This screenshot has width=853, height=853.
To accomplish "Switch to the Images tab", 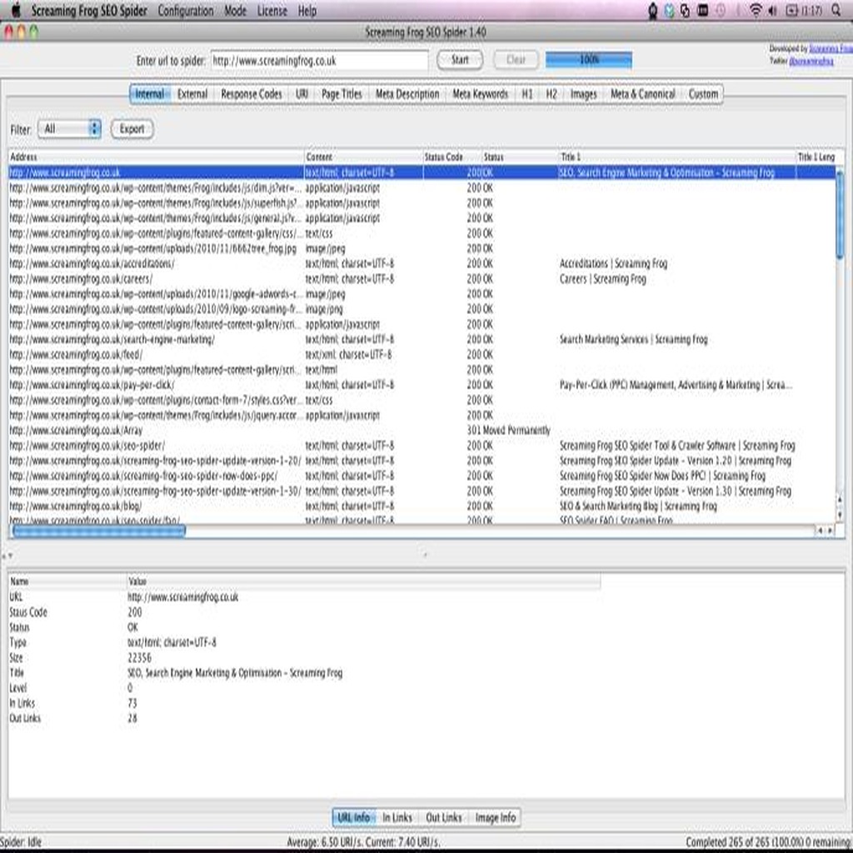I will [x=584, y=94].
